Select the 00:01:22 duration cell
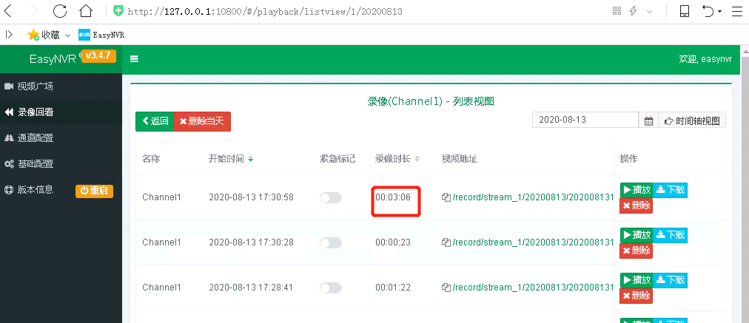Image resolution: width=749 pixels, height=323 pixels. (x=393, y=288)
